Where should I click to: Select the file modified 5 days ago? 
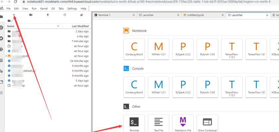pos(48,81)
